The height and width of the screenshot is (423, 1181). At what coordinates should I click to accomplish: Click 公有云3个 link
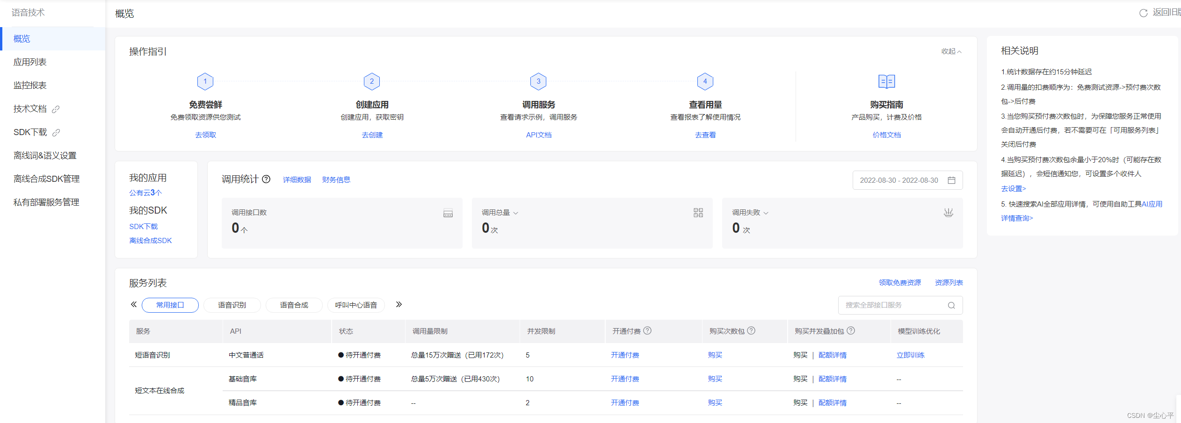pyautogui.click(x=145, y=193)
